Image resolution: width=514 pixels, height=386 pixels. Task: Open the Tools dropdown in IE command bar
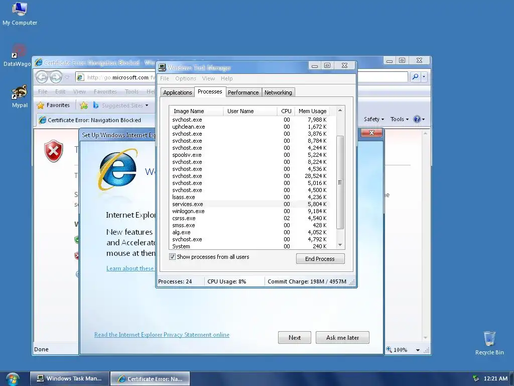[399, 119]
